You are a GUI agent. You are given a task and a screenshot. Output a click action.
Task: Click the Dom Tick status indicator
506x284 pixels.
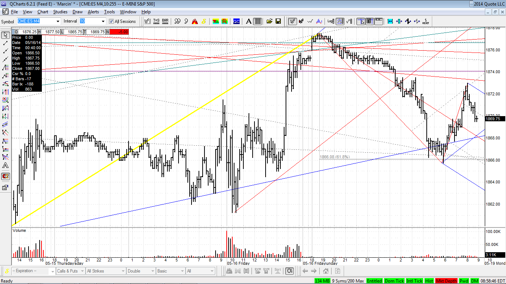coord(394,281)
